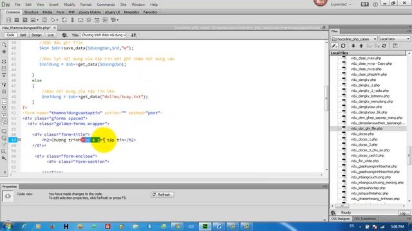Open the Commands menu
412x231 pixels.
point(106,4)
